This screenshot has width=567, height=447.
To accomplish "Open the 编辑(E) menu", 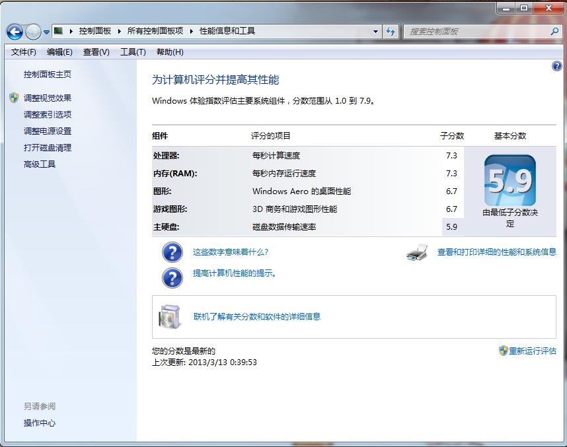I will tap(59, 52).
